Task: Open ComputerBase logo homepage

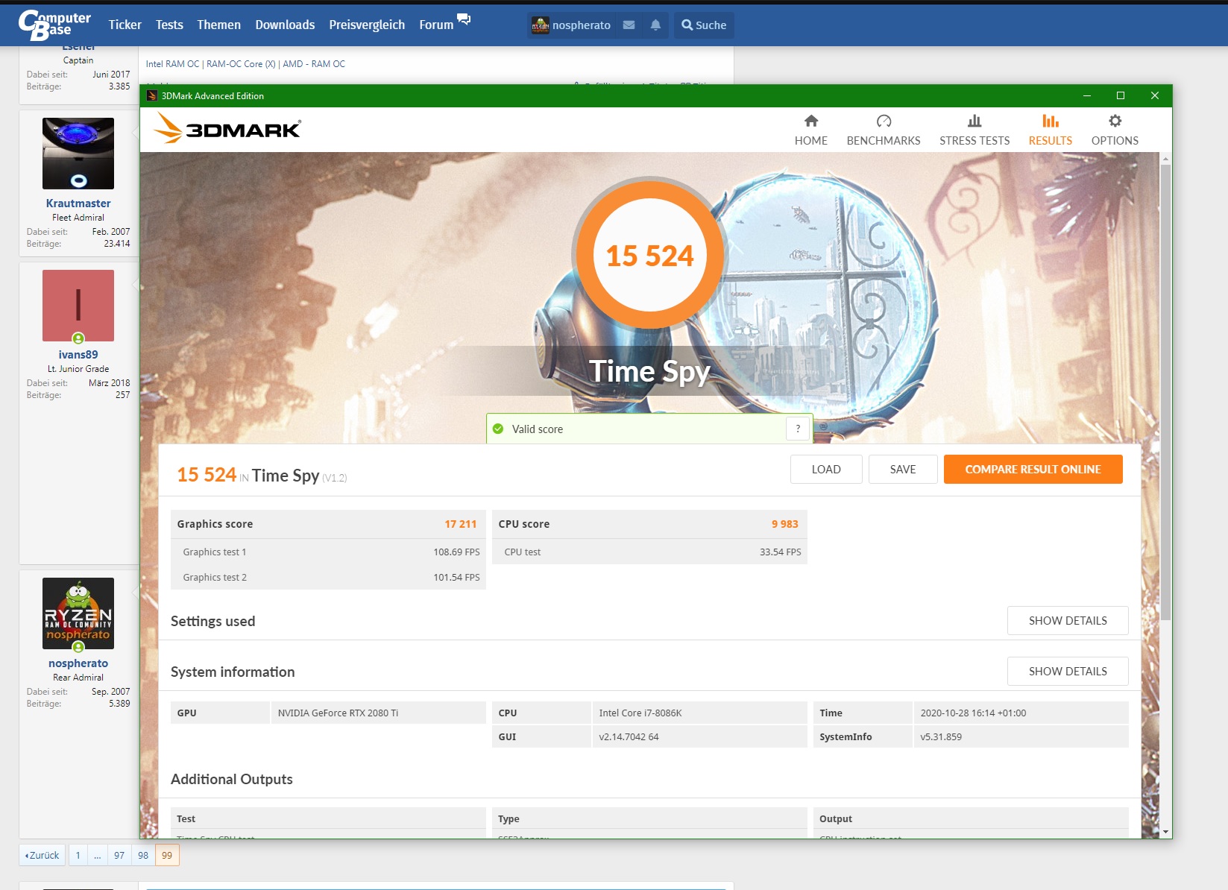Action: point(54,25)
